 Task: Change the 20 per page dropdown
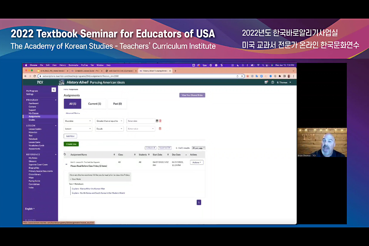pos(199,148)
